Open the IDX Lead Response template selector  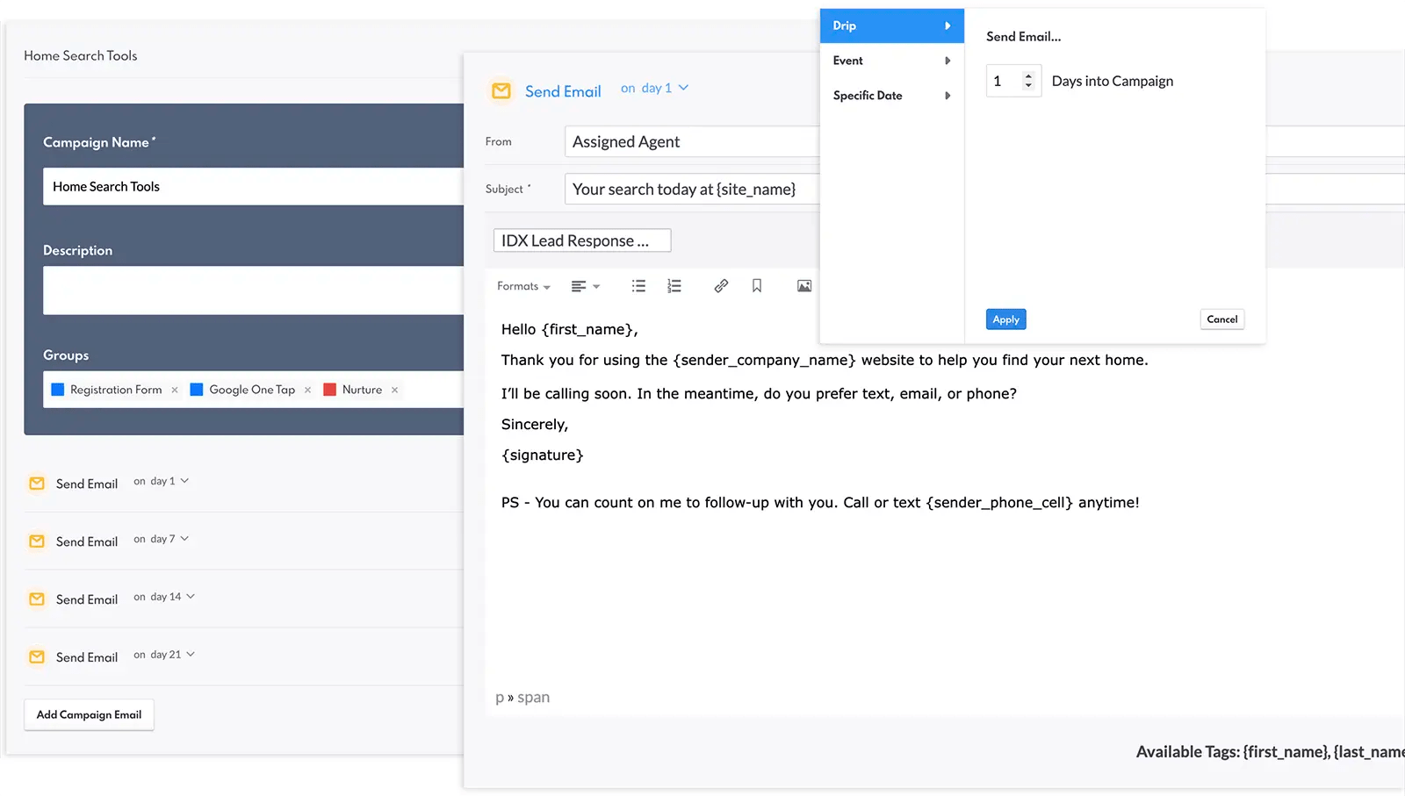[582, 240]
